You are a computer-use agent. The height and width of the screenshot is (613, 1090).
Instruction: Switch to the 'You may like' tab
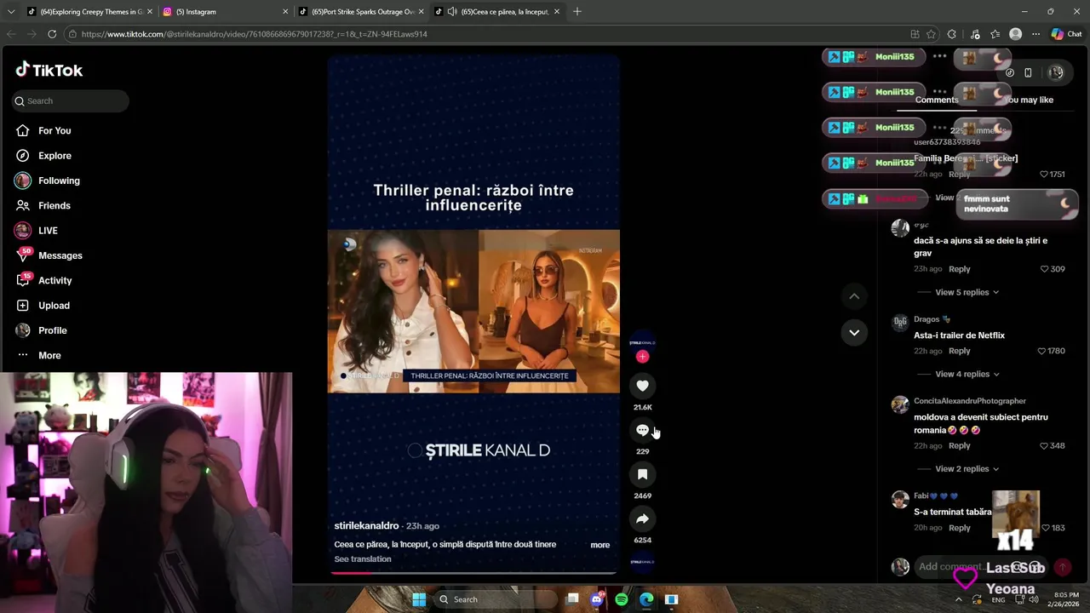coord(1029,100)
